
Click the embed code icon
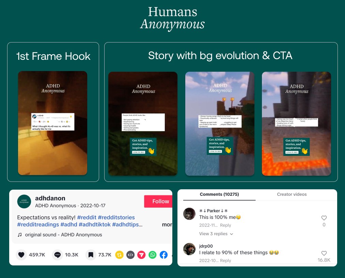click(130, 255)
